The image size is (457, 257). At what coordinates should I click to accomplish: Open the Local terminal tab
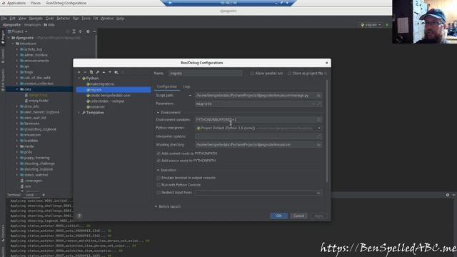tap(30, 195)
